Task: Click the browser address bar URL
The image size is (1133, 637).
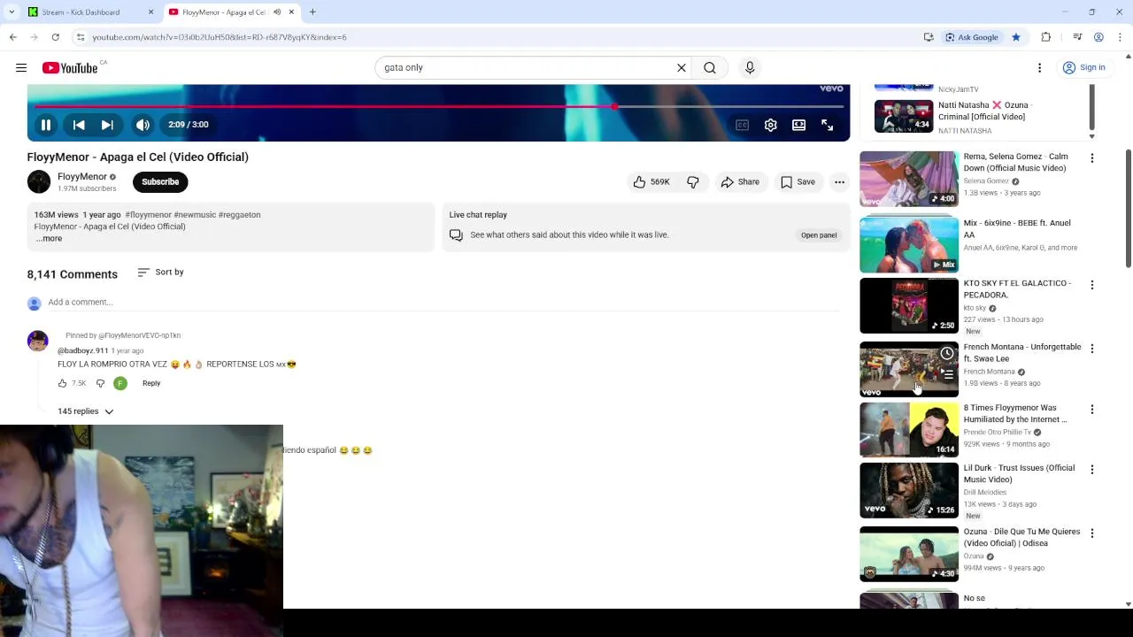Action: (220, 37)
